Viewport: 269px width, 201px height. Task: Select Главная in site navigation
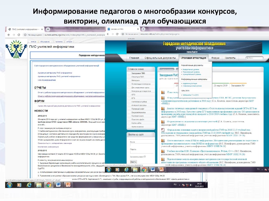134,58
